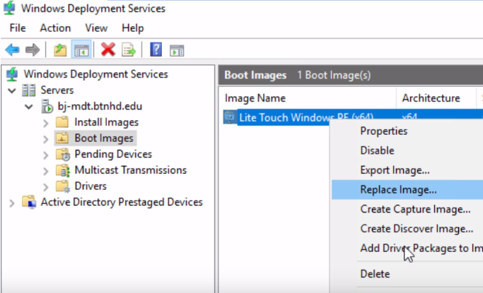Screen dimensions: 483x293
Task: Expand the Pending Devices node
Action: coord(45,155)
